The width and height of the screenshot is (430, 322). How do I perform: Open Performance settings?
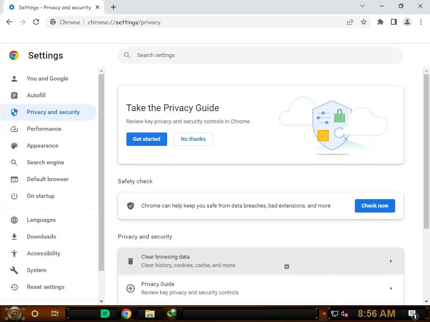49,129
